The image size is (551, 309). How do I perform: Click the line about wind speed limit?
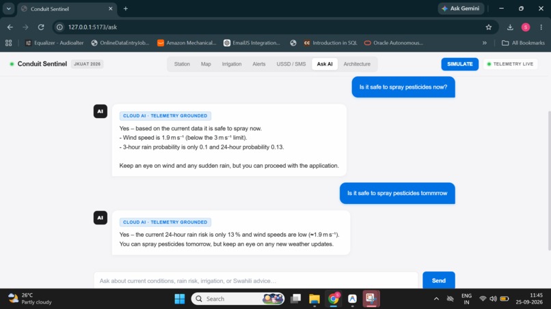[183, 138]
